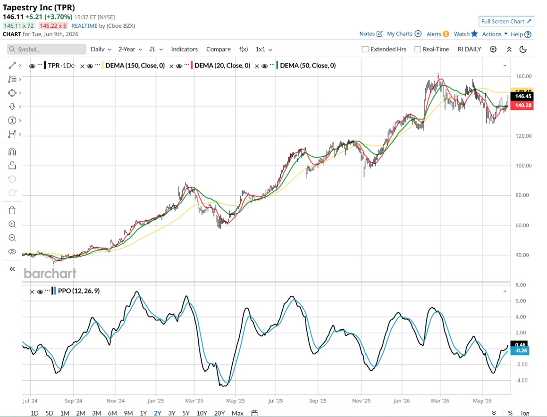Click the DEMA 50 green color bar
The width and height of the screenshot is (547, 417).
[278, 66]
